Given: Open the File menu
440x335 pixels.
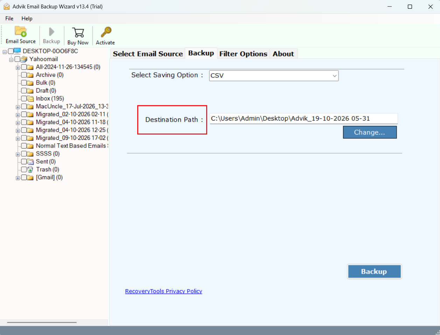Looking at the screenshot, I should point(9,19).
